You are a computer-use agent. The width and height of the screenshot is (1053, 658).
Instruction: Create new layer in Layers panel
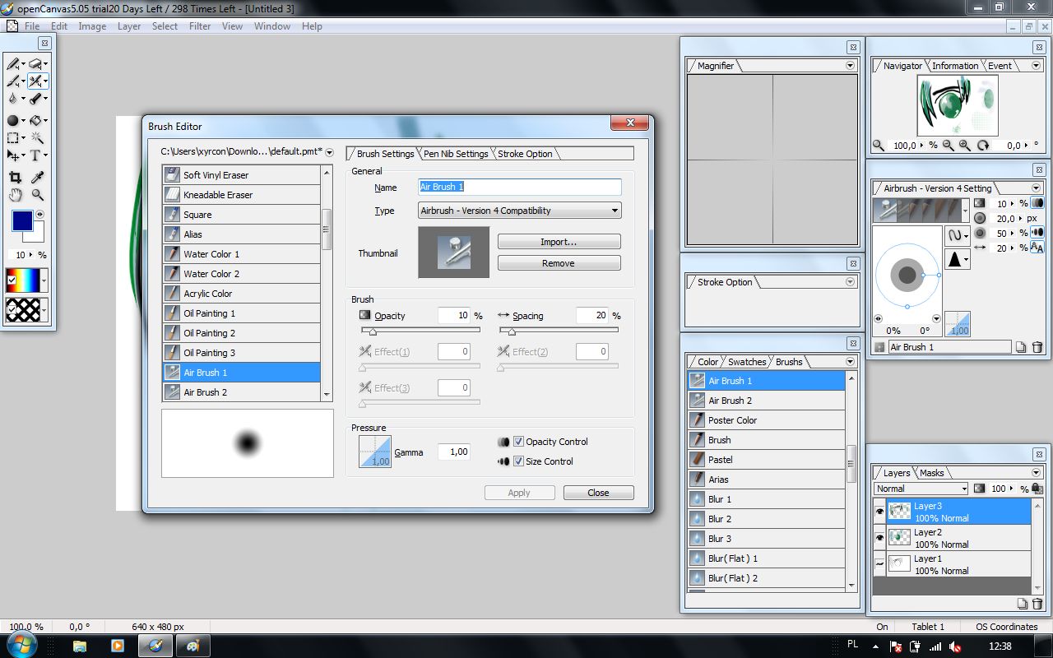[1022, 604]
